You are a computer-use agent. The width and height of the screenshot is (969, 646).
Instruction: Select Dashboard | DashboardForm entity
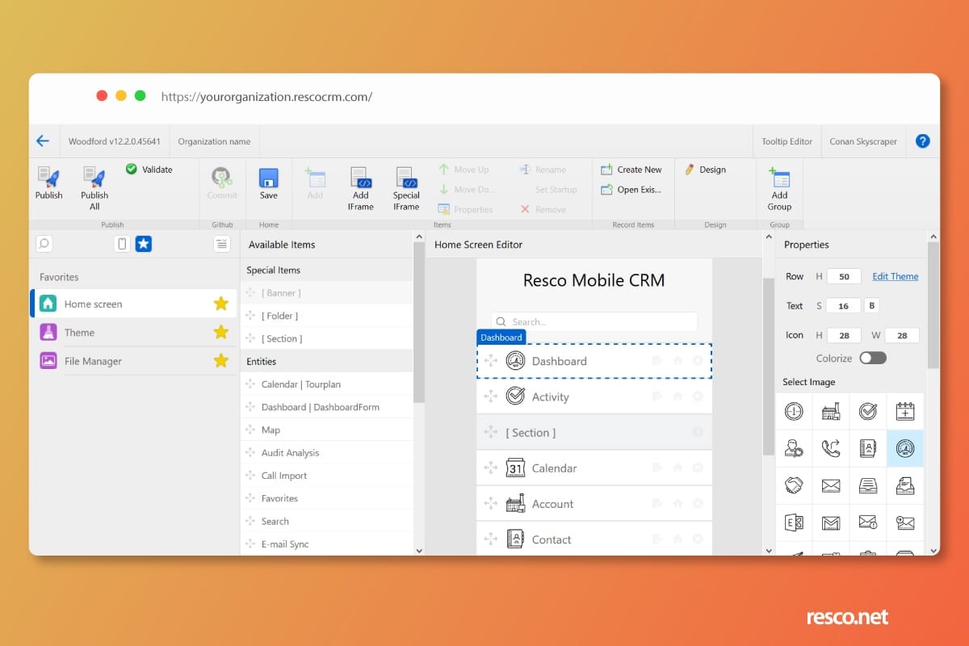click(327, 407)
